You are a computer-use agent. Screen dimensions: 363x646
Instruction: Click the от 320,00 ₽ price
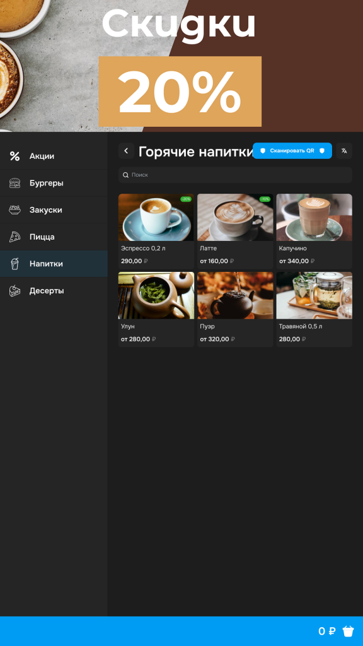[217, 339]
